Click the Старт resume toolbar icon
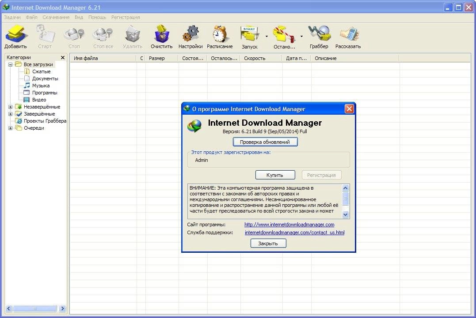 coord(45,34)
